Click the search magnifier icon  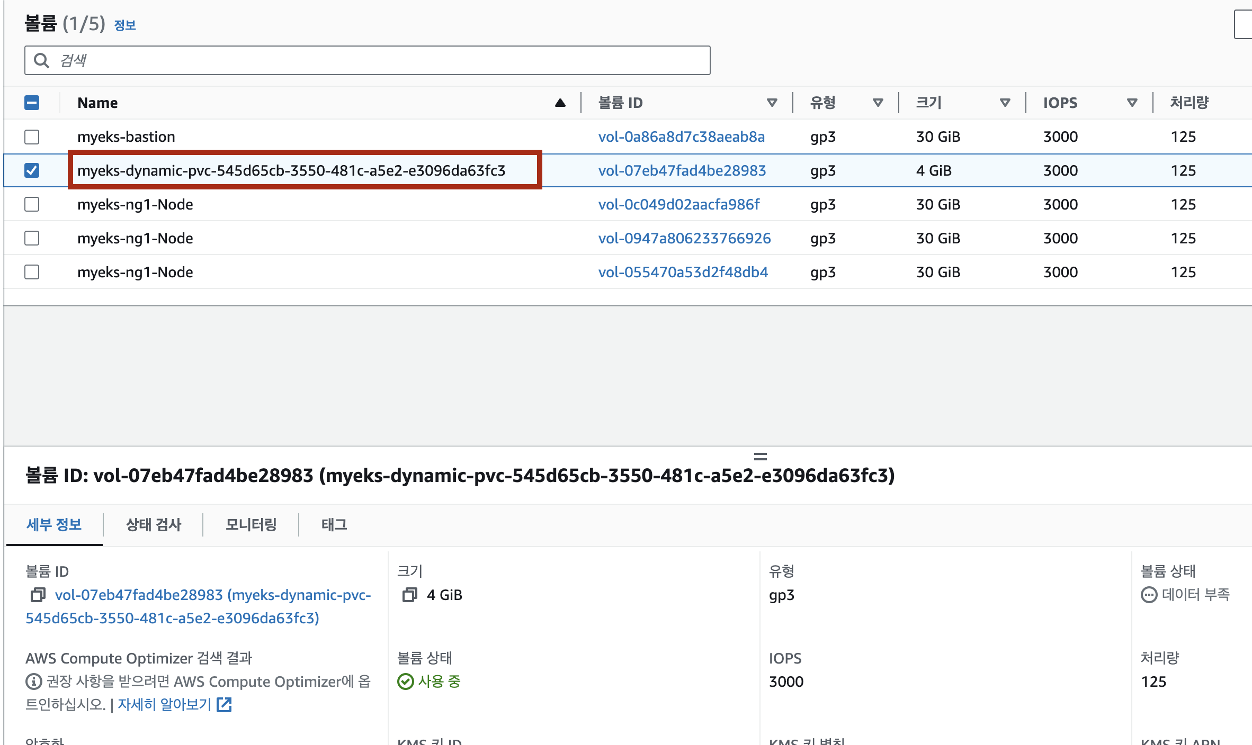[41, 60]
